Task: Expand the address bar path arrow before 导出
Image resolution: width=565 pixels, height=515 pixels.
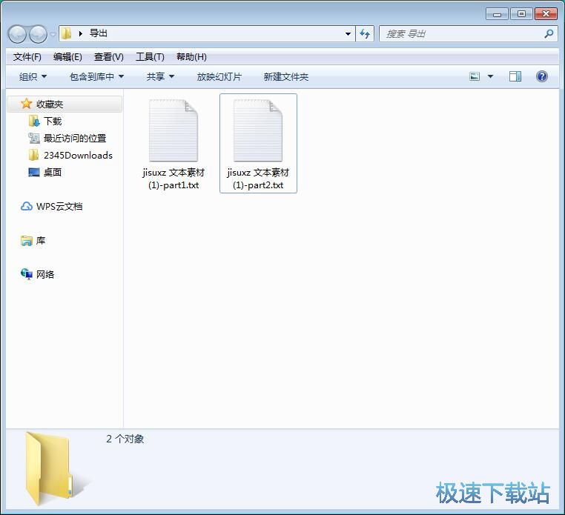Action: 81,33
